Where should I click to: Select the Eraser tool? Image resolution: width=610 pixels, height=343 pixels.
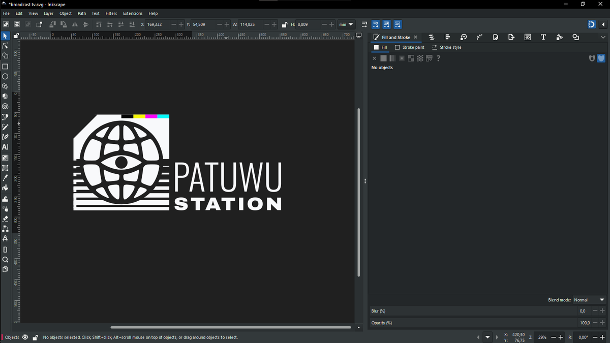pos(5,219)
